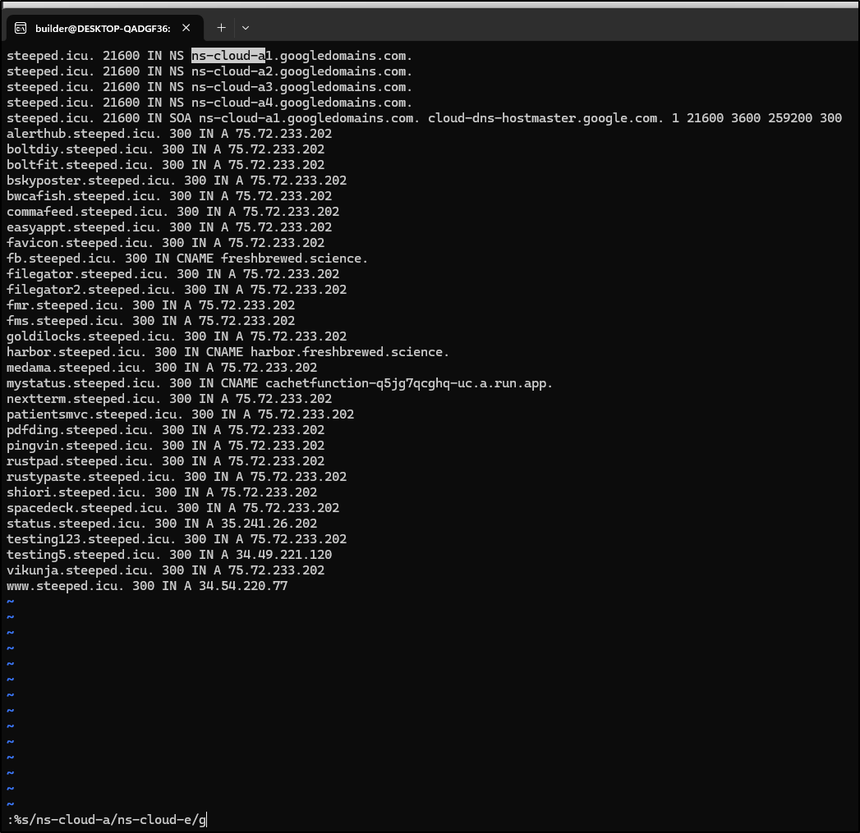
Task: Click the first tilde empty-line marker
Action: coord(11,602)
